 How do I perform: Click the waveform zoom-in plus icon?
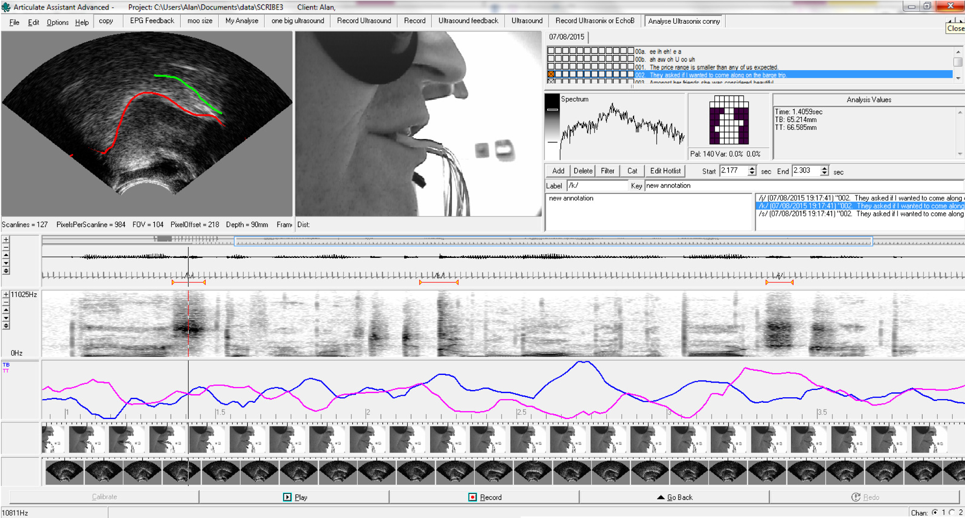[6, 239]
